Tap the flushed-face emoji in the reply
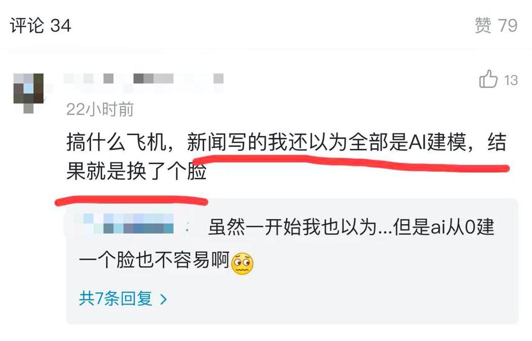 [242, 263]
